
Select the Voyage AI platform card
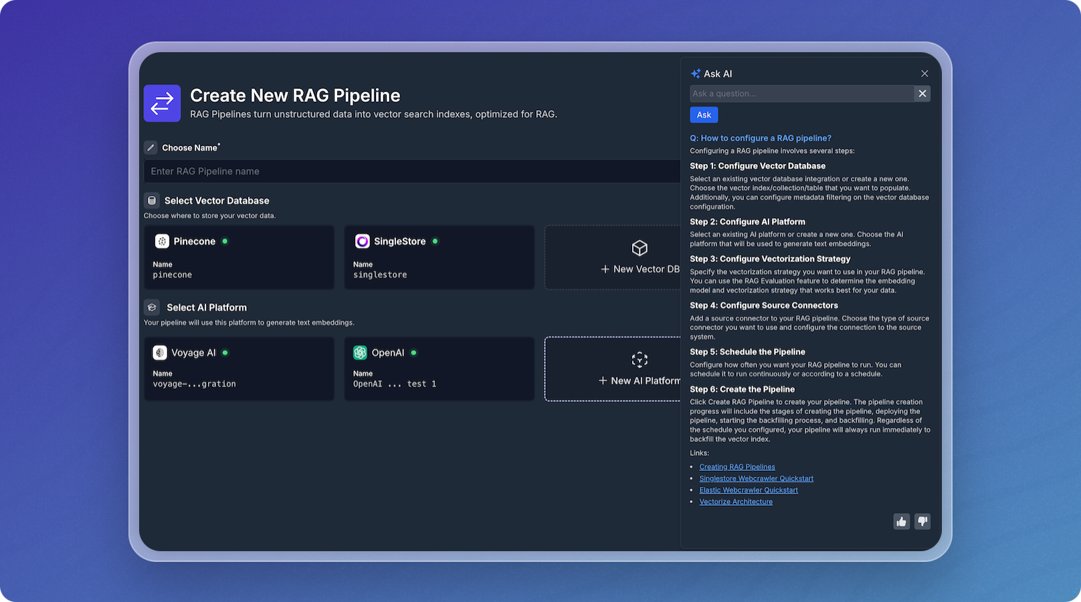pos(239,369)
